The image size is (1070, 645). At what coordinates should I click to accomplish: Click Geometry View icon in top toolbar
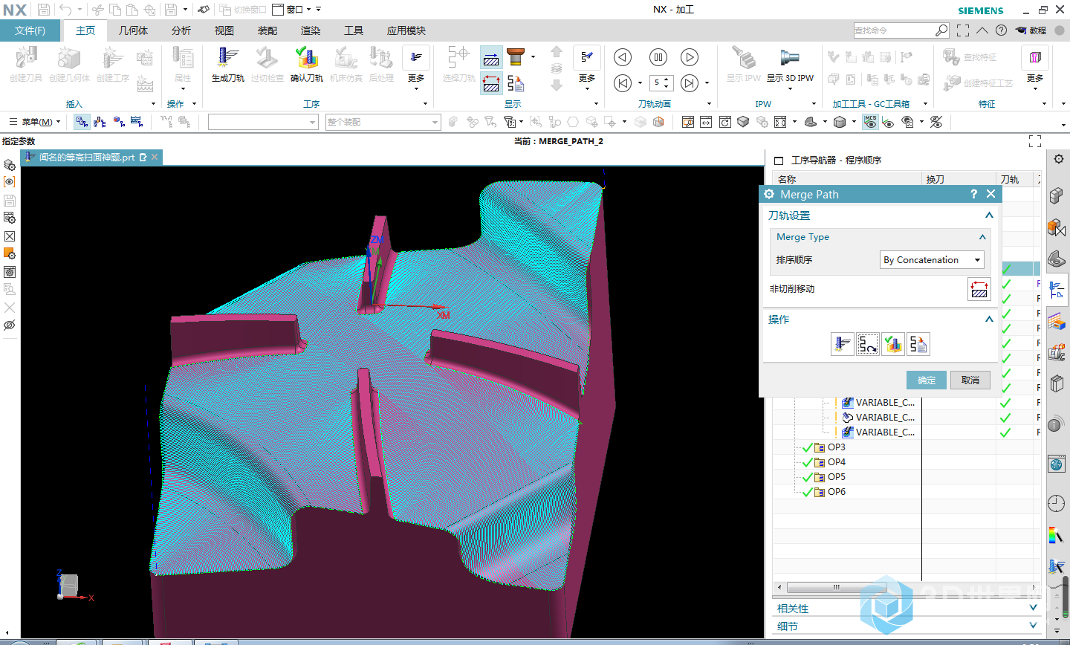point(119,122)
